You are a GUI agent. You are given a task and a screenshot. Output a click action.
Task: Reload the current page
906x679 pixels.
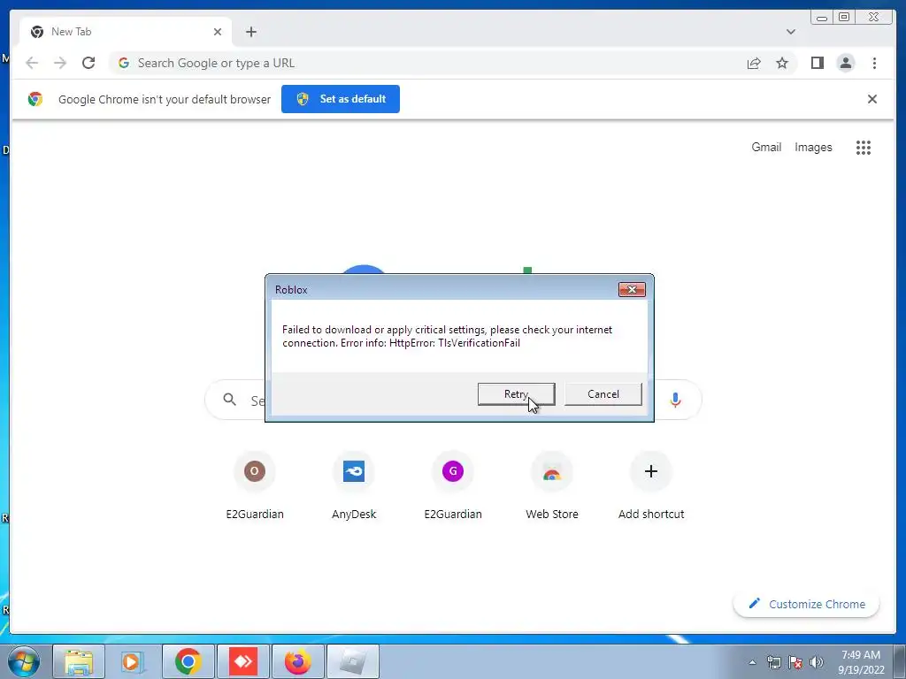pos(88,63)
